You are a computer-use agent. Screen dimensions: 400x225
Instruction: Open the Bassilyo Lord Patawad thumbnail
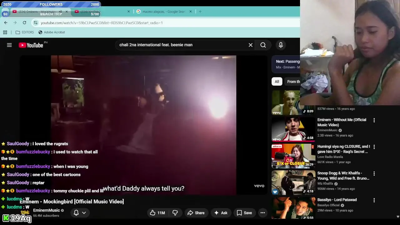pyautogui.click(x=293, y=208)
